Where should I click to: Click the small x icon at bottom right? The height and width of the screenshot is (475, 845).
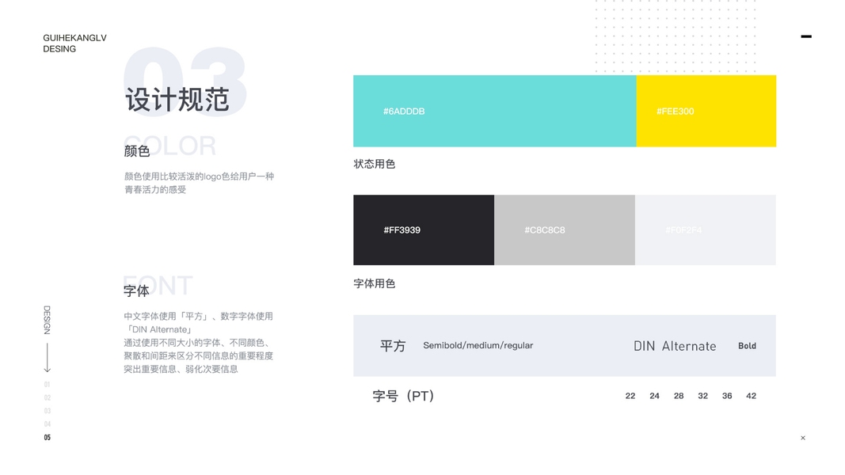[803, 438]
